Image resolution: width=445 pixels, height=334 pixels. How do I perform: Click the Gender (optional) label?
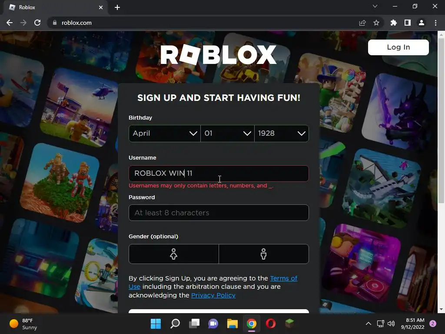(153, 237)
